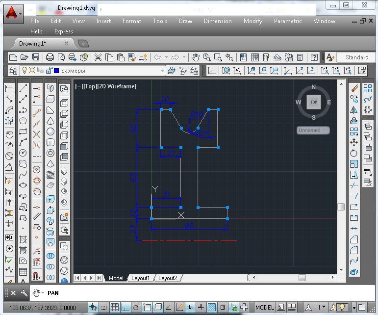Select the Polygon draw tool

(23, 121)
